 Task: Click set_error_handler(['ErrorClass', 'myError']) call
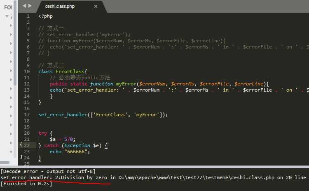pyautogui.click(x=103, y=115)
